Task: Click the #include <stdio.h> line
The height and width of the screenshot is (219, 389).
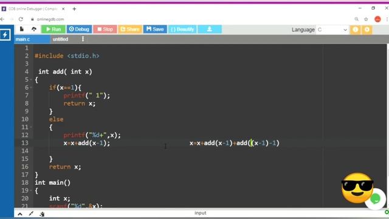Action: pyautogui.click(x=67, y=56)
